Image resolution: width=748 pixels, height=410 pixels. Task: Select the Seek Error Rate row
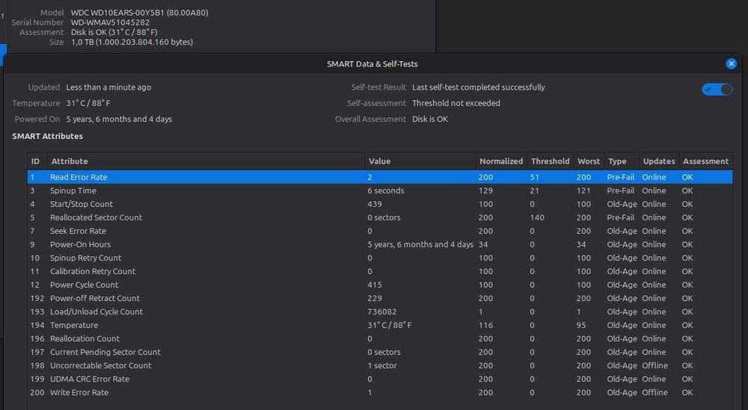pyautogui.click(x=380, y=231)
